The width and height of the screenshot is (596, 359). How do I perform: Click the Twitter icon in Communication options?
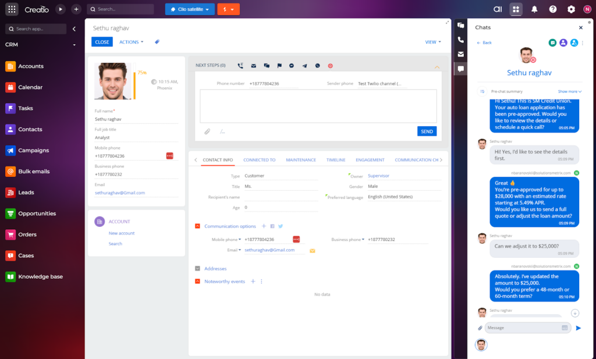(x=281, y=226)
